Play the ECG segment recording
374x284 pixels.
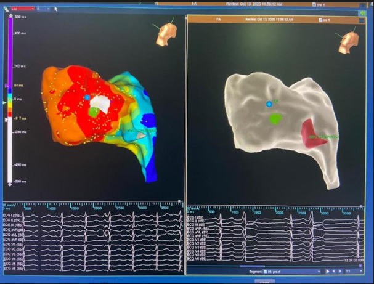coord(327,271)
